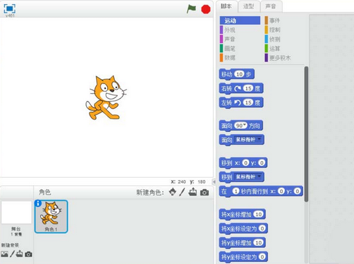Take new sprite photo with camera icon
354x264 pixels.
tap(204, 192)
